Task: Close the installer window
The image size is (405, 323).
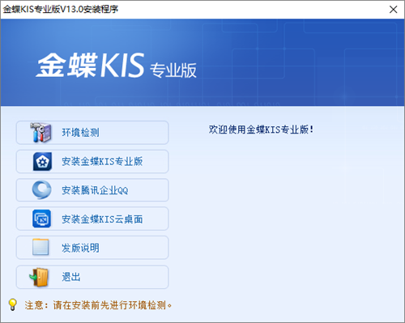Action: click(394, 10)
